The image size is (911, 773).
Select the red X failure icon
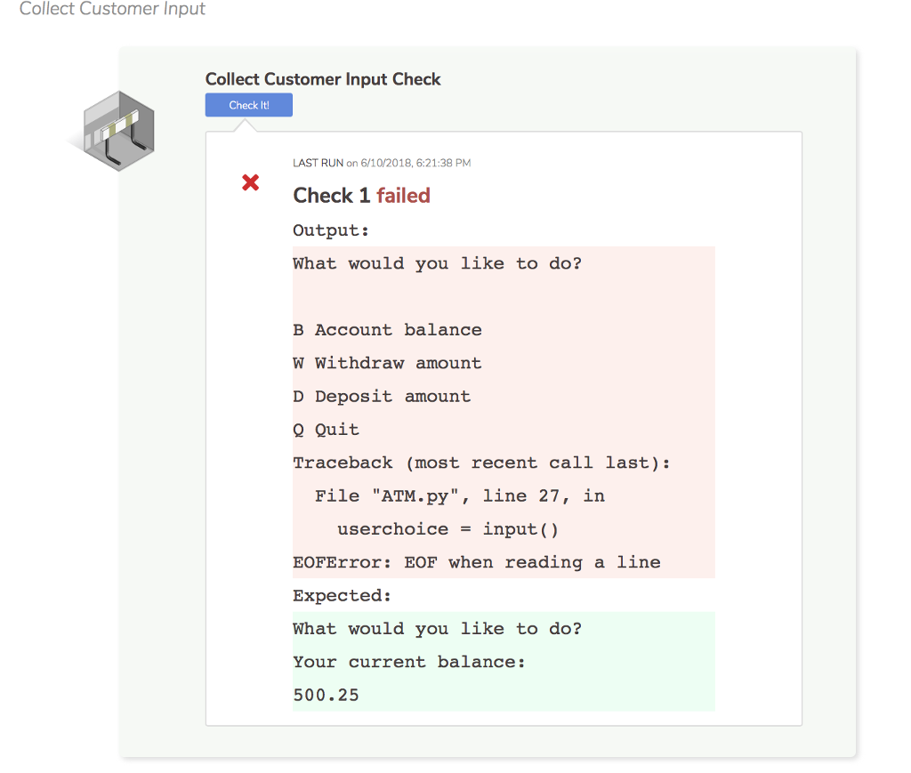pyautogui.click(x=252, y=182)
